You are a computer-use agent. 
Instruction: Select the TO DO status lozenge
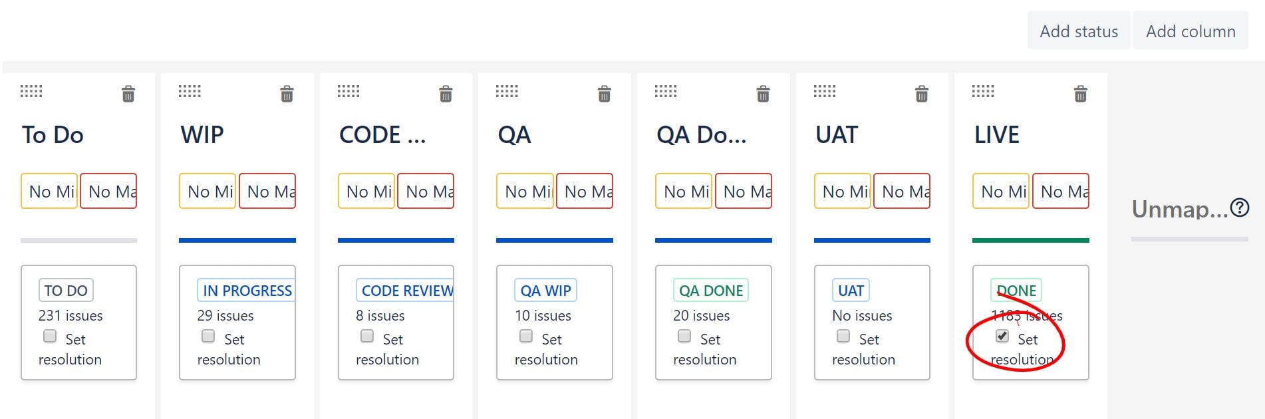[x=66, y=291]
